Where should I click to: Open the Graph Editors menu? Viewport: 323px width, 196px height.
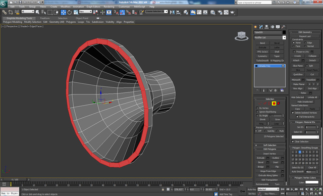coord(93,7)
